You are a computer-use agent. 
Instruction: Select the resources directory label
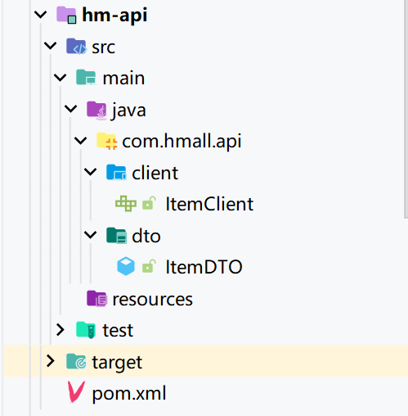(x=153, y=299)
